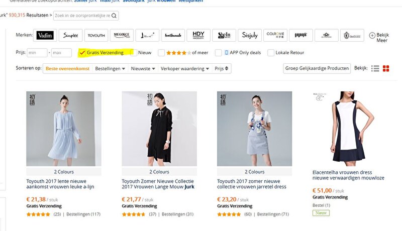Focus the maximum price field
The width and height of the screenshot is (402, 231).
[x=61, y=53]
